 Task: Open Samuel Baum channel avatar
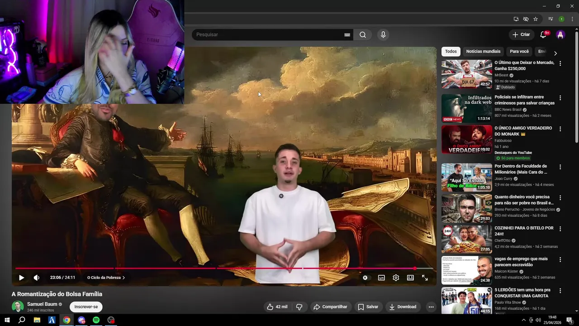coord(18,307)
